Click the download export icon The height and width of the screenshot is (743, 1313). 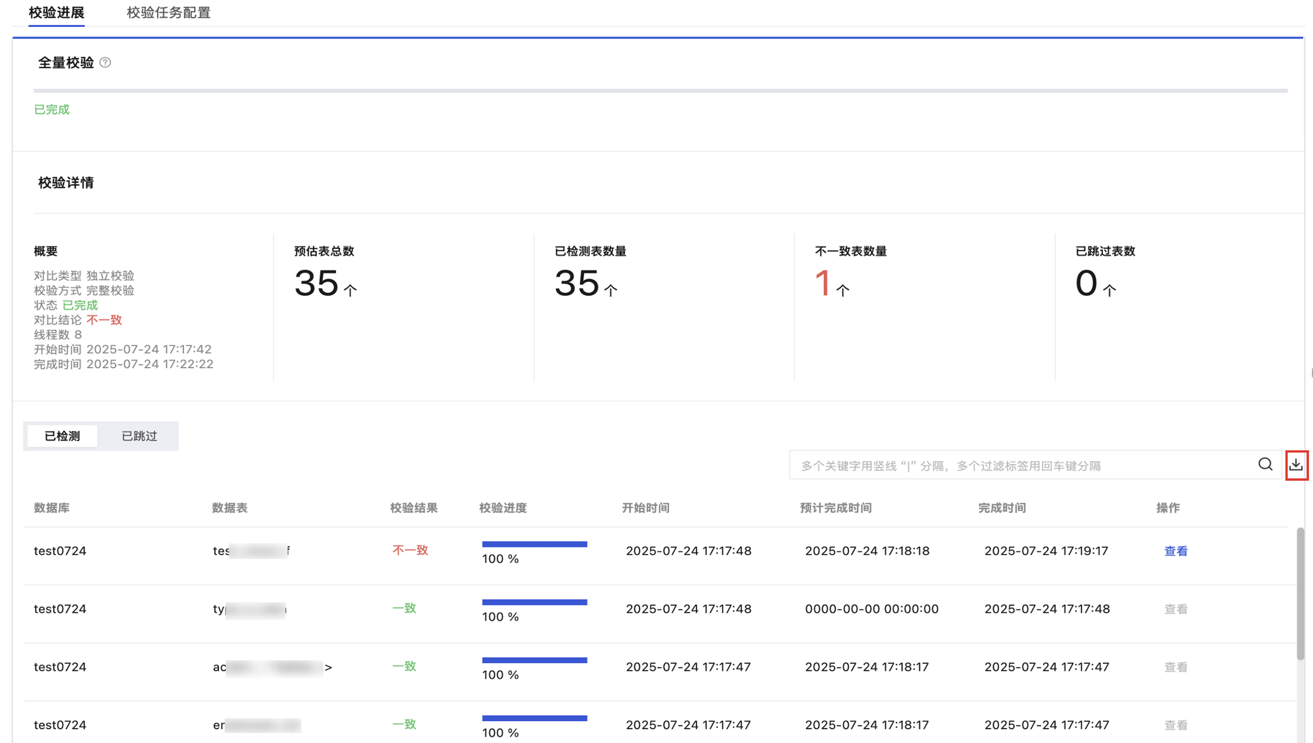click(x=1295, y=465)
